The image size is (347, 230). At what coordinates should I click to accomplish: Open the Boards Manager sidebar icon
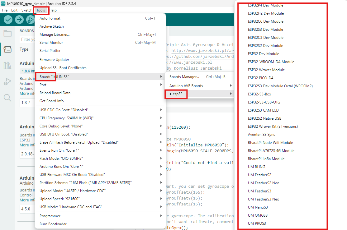click(x=7, y=49)
